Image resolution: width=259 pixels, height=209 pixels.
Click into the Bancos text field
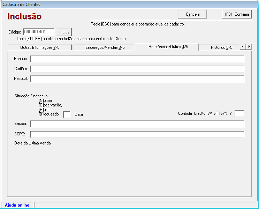click(137, 59)
